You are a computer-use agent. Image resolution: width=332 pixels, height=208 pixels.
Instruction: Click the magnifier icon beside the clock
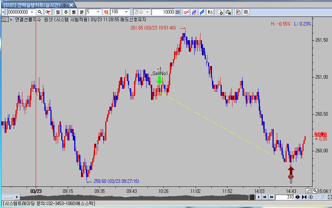click(315, 191)
